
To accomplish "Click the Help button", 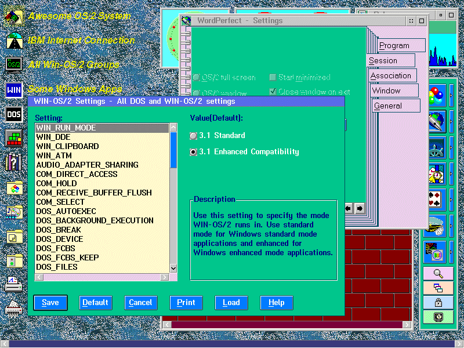I will (x=277, y=302).
